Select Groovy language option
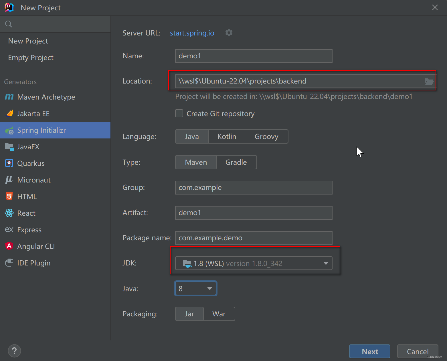Screen dimensions: 447x361 pos(266,136)
